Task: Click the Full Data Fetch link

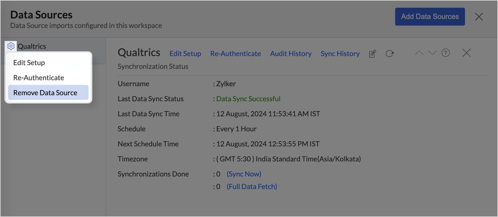Action: [252, 187]
